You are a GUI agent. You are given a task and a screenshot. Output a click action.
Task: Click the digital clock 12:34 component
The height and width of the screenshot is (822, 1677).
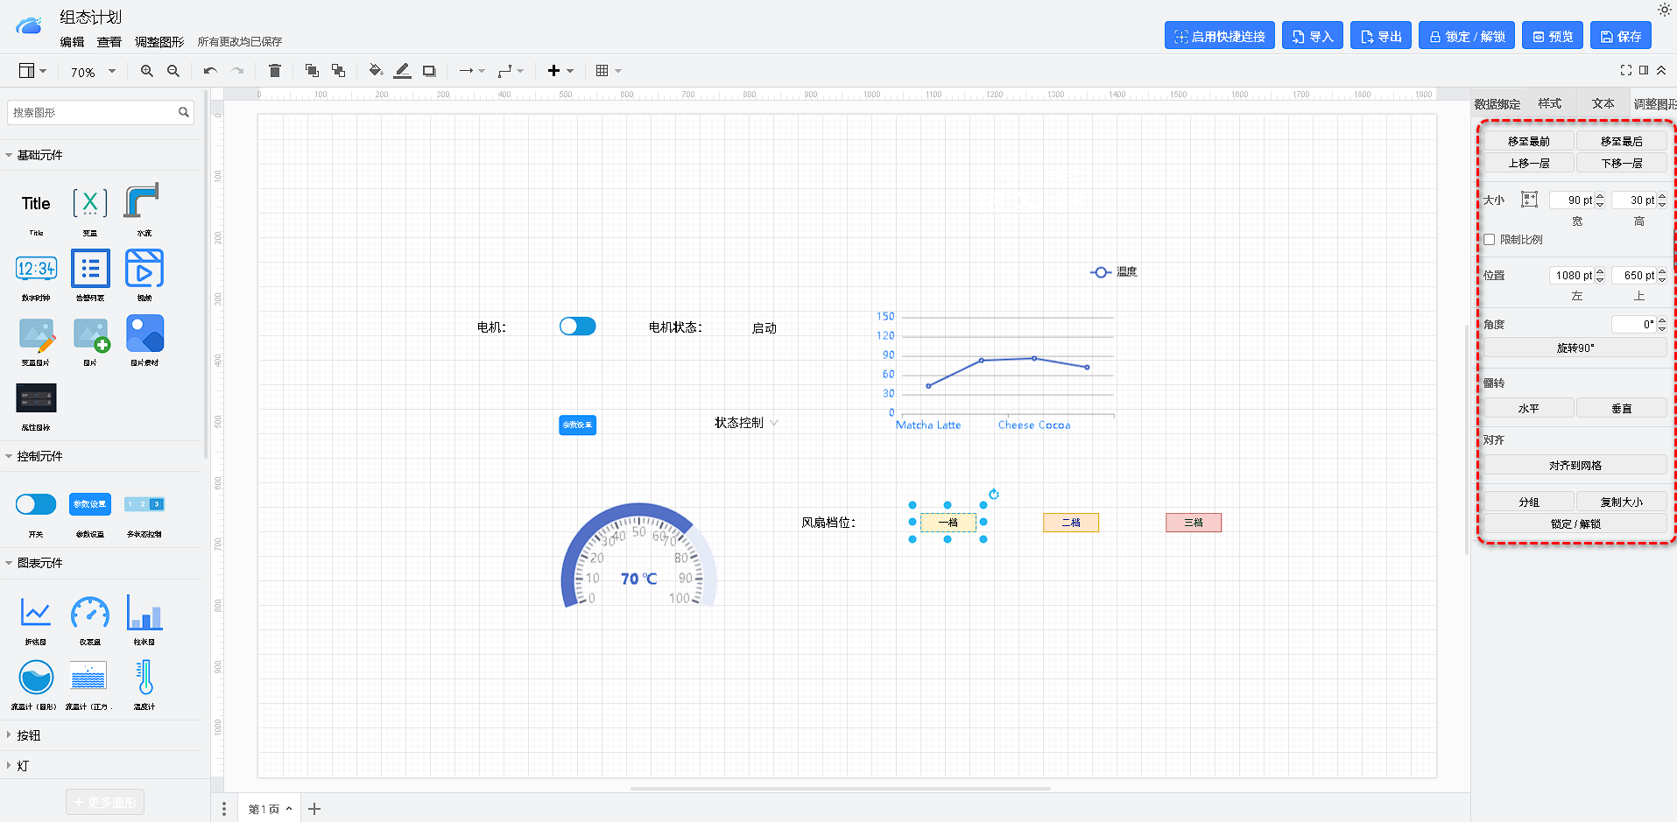click(36, 269)
